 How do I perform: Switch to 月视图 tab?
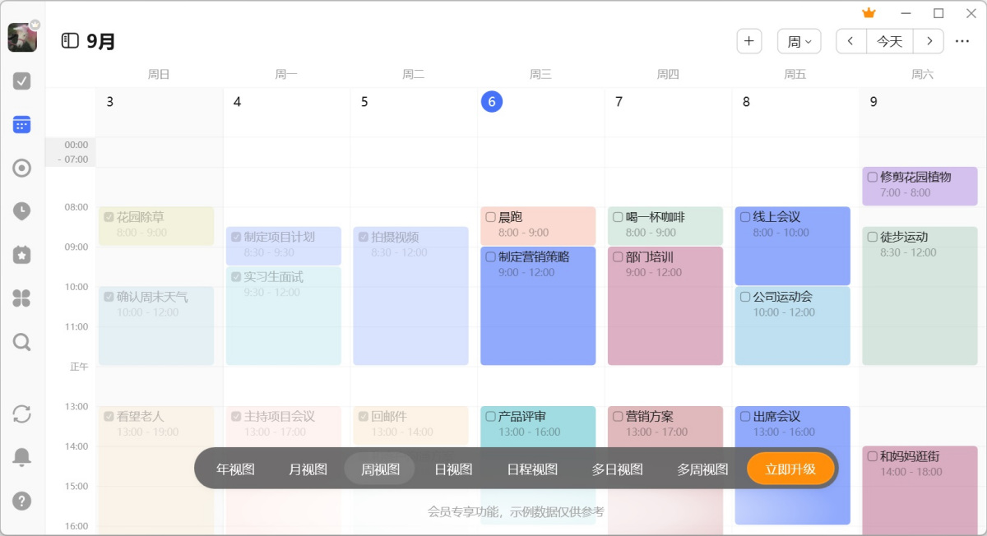coord(308,469)
